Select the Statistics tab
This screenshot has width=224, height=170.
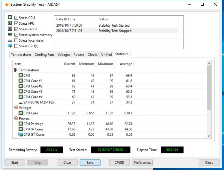tap(122, 54)
